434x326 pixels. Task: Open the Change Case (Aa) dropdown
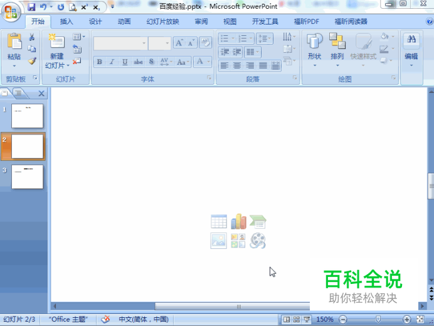point(183,62)
